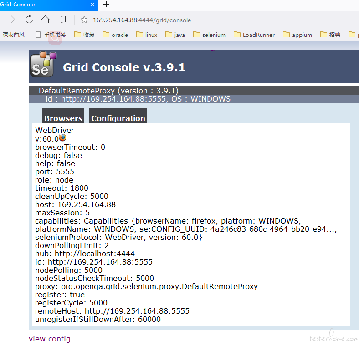Click the 'capabilities: Capabilities {browserName: firefox' line

point(168,221)
